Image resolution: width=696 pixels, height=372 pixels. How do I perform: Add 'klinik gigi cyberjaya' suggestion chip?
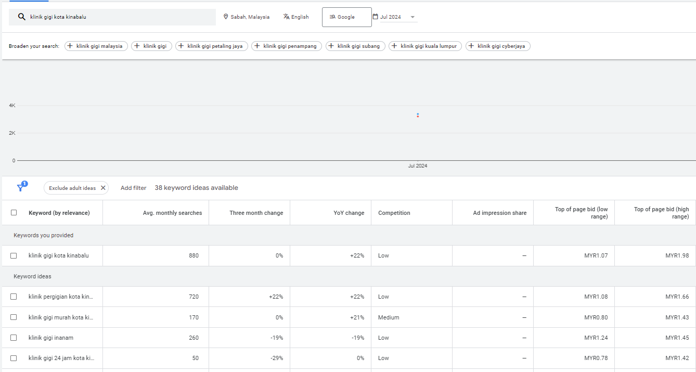[498, 46]
